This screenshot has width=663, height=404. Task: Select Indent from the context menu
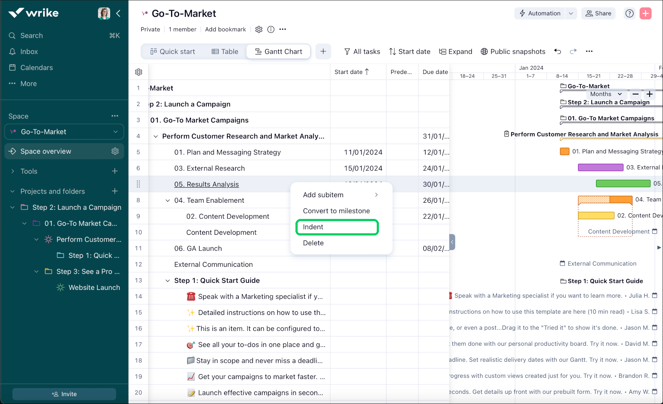point(337,227)
